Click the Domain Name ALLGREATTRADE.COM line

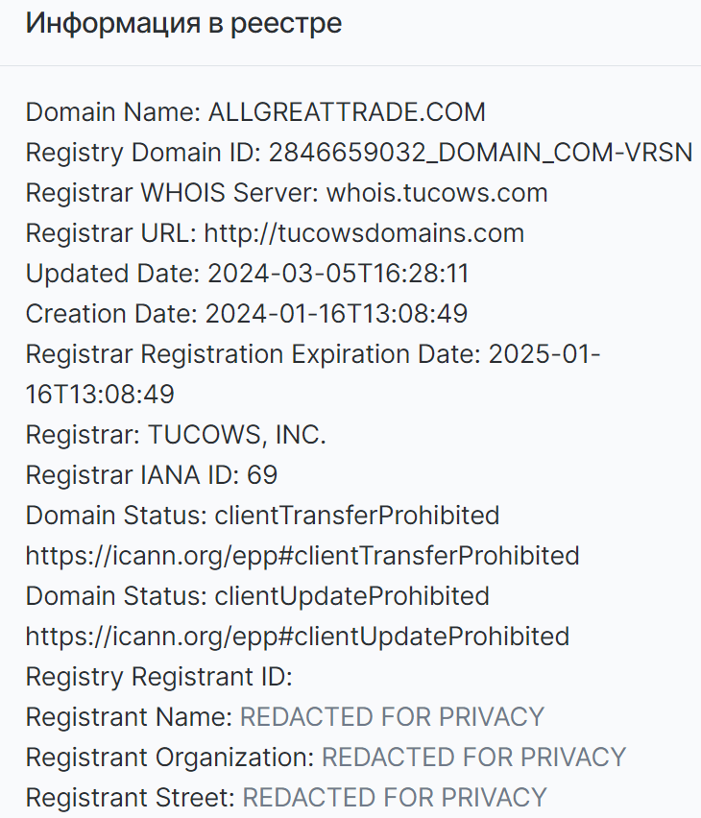click(x=255, y=112)
